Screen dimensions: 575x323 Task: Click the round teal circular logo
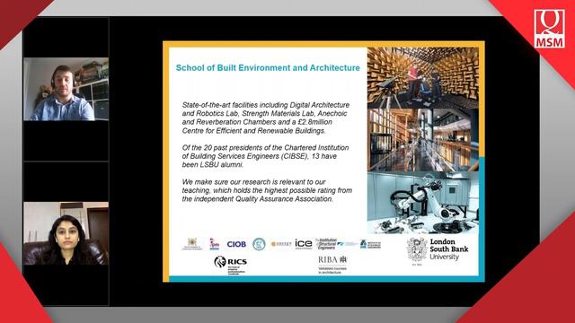tap(259, 244)
